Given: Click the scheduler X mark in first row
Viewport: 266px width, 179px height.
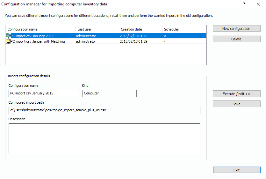Looking at the screenshot, I should [165, 36].
